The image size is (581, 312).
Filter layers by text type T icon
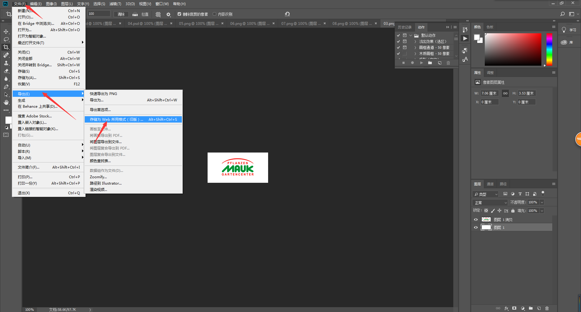point(520,194)
